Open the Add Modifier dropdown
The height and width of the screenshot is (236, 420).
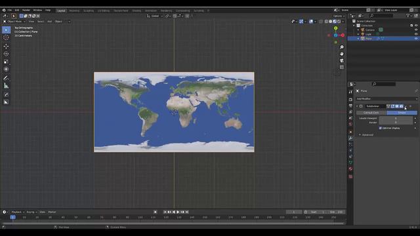tap(387, 99)
